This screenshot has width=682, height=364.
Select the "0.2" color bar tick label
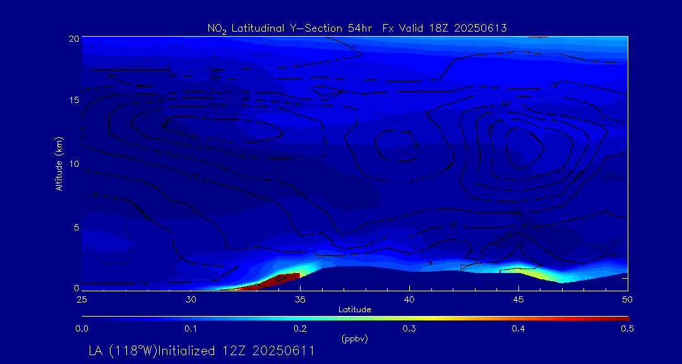300,329
